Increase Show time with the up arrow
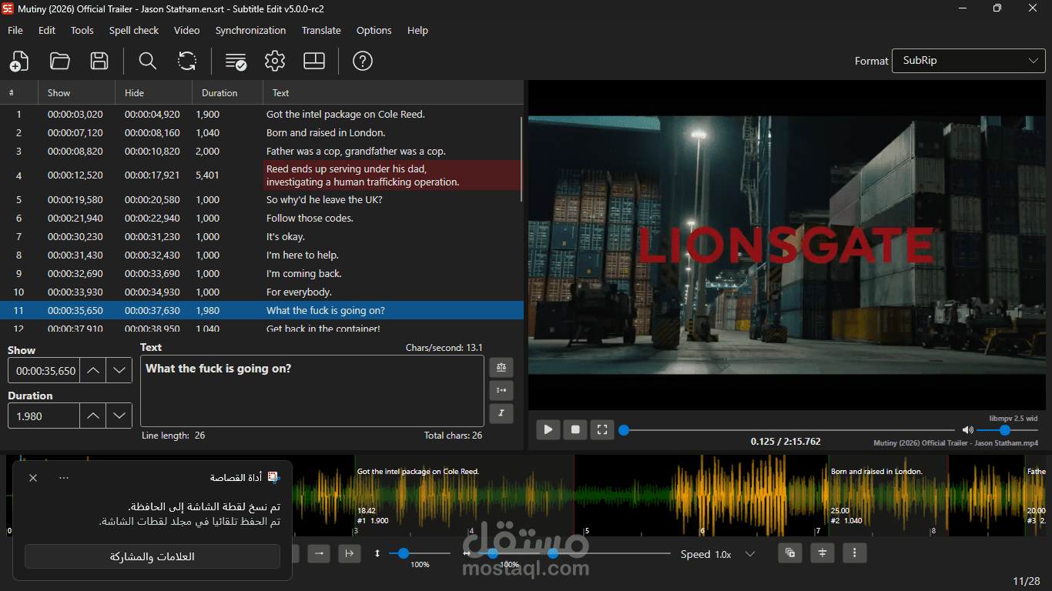The image size is (1052, 591). 92,370
